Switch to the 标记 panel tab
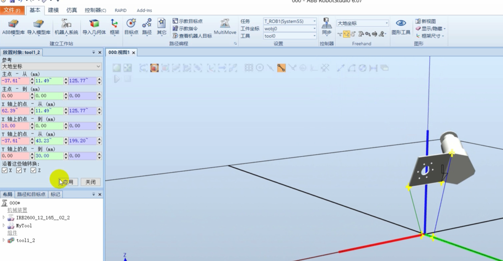This screenshot has width=503, height=261. point(55,194)
